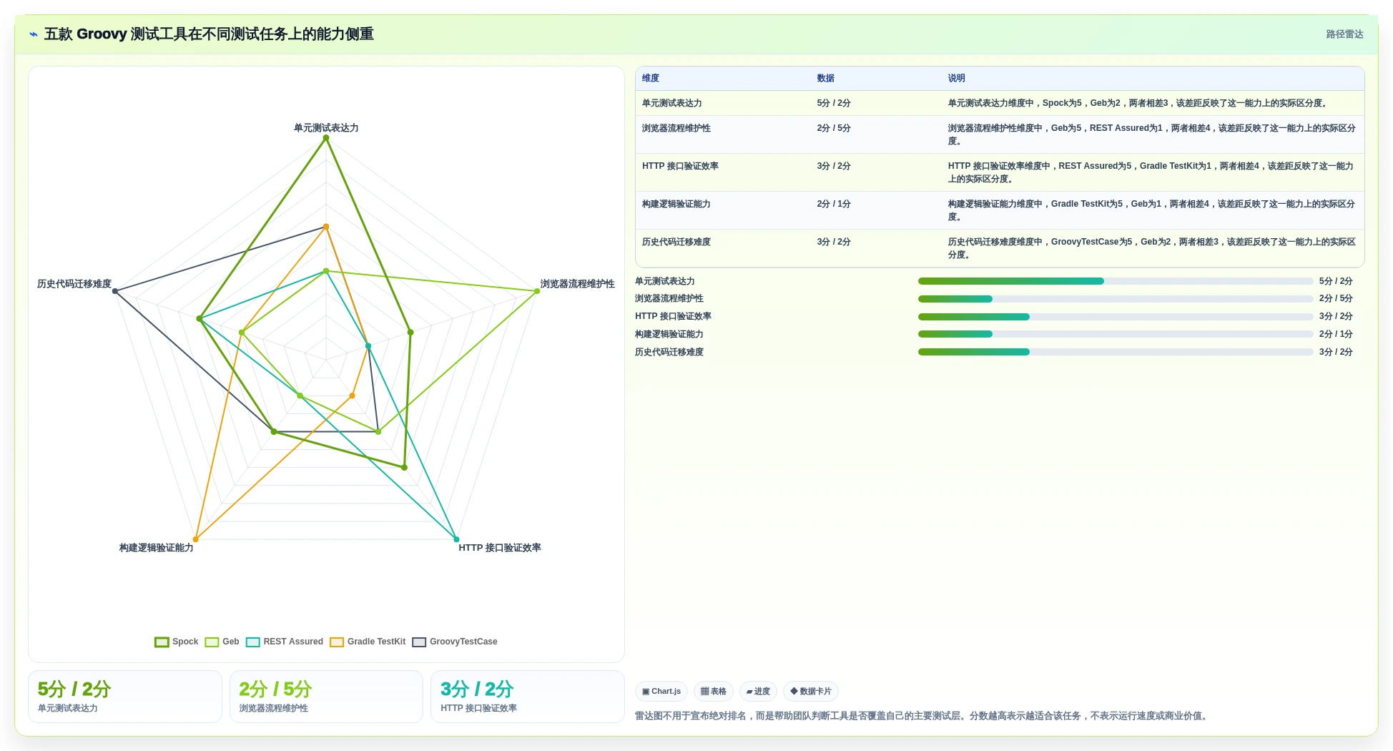The height and width of the screenshot is (751, 1393).
Task: Click GroovyTestCase's point at 历史代码迁移 vertex
Action: (x=115, y=291)
